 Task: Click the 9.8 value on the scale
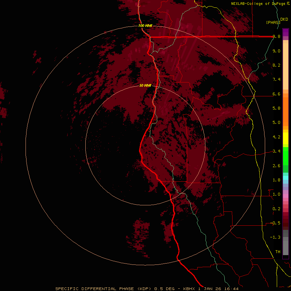tap(276, 37)
